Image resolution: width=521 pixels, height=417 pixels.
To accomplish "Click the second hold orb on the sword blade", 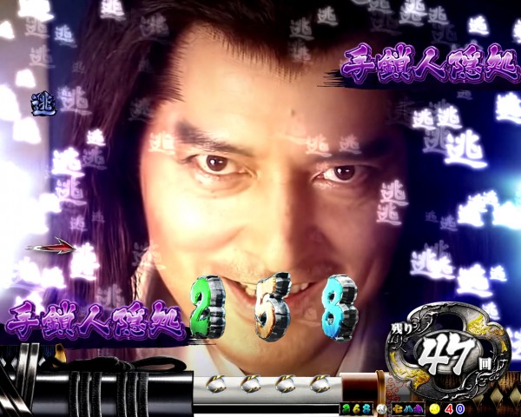I will pyautogui.click(x=251, y=383).
